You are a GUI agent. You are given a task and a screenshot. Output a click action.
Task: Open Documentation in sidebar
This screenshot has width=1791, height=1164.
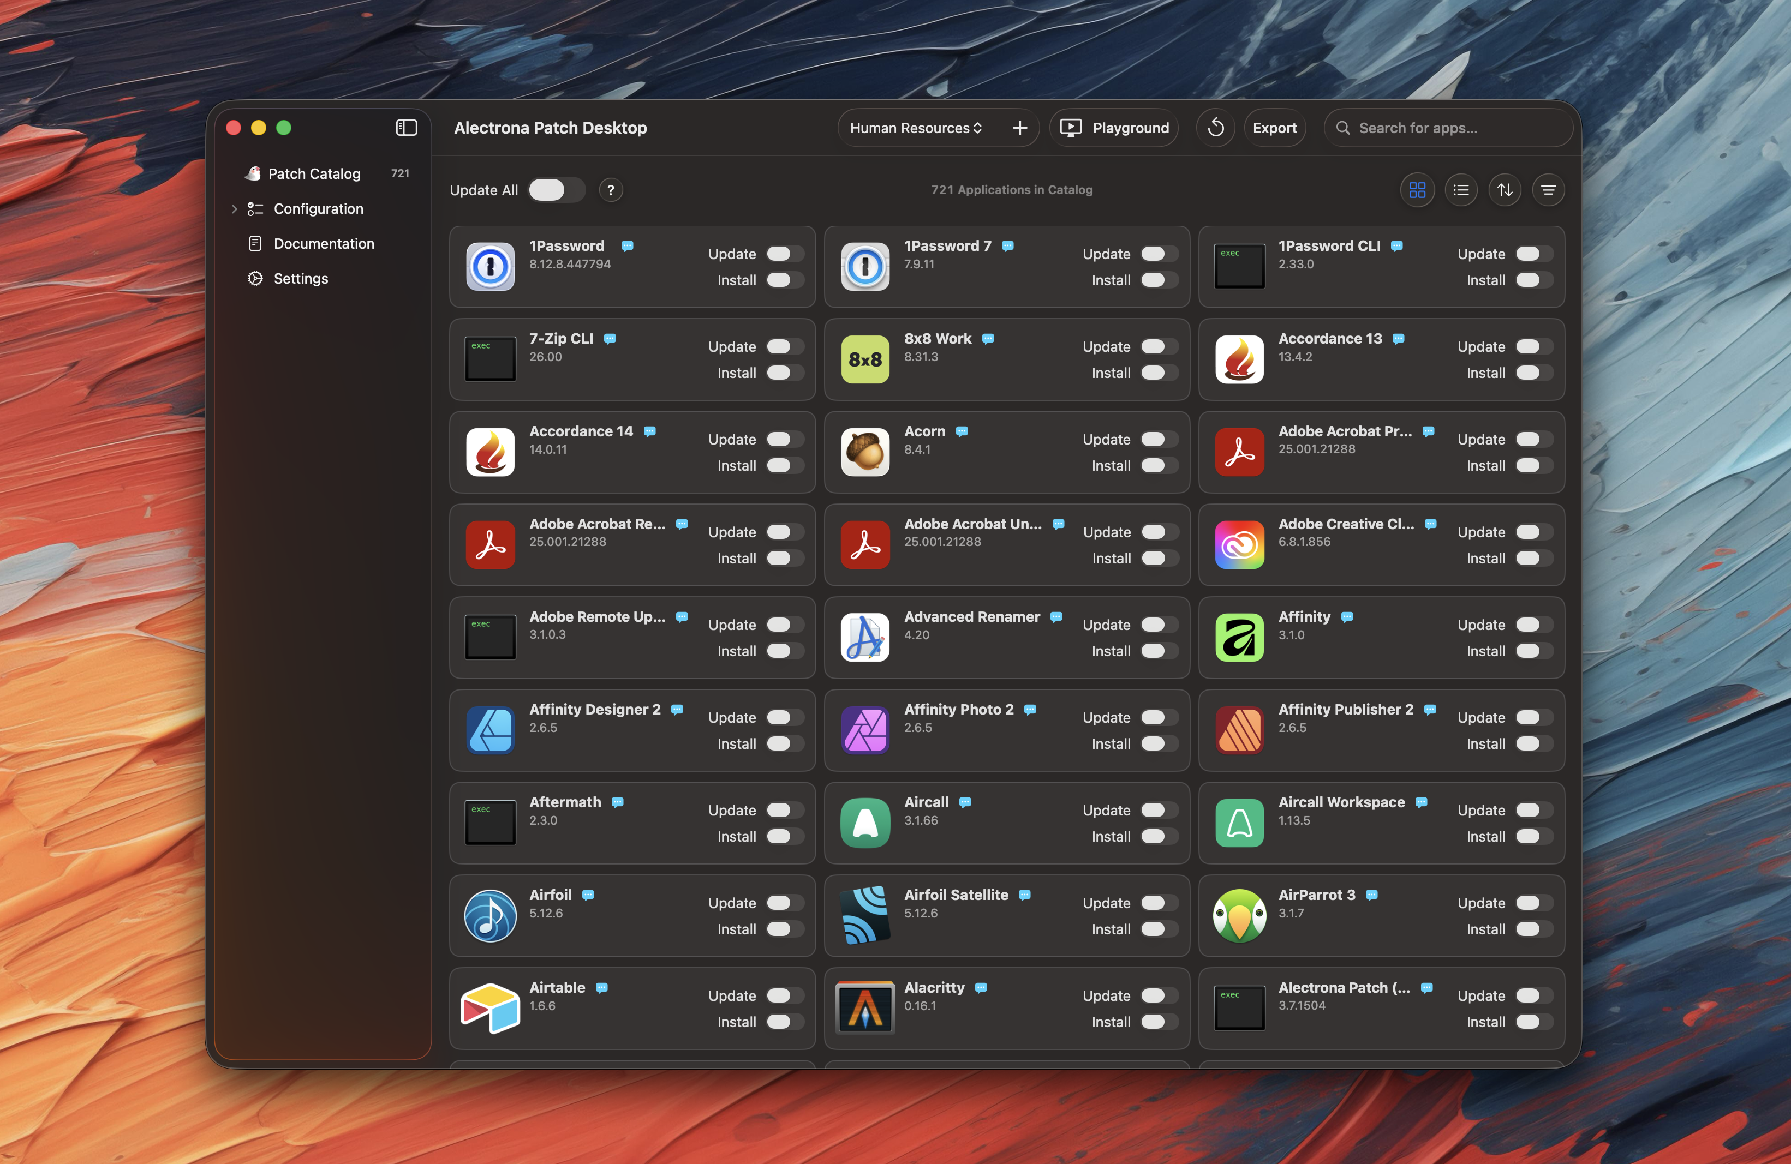[x=324, y=244]
